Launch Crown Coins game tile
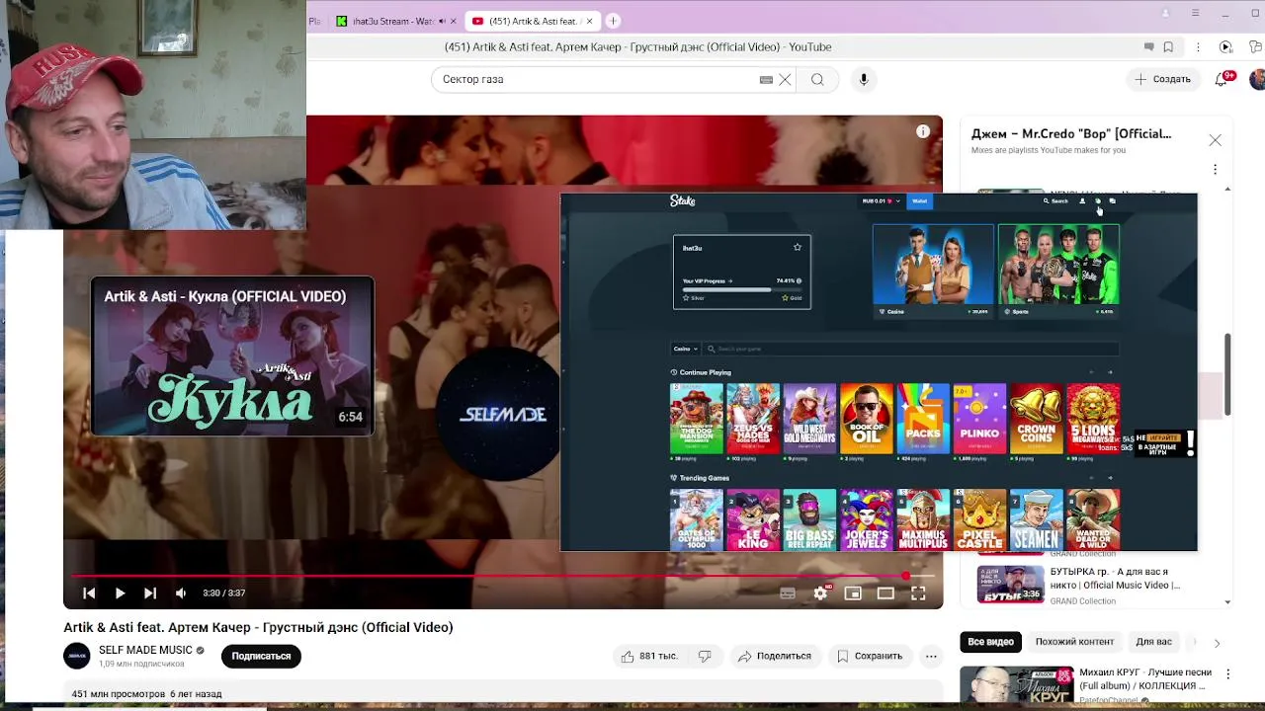 coord(1036,419)
